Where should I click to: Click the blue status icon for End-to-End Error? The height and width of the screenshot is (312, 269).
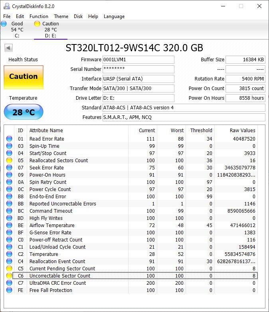click(9, 196)
